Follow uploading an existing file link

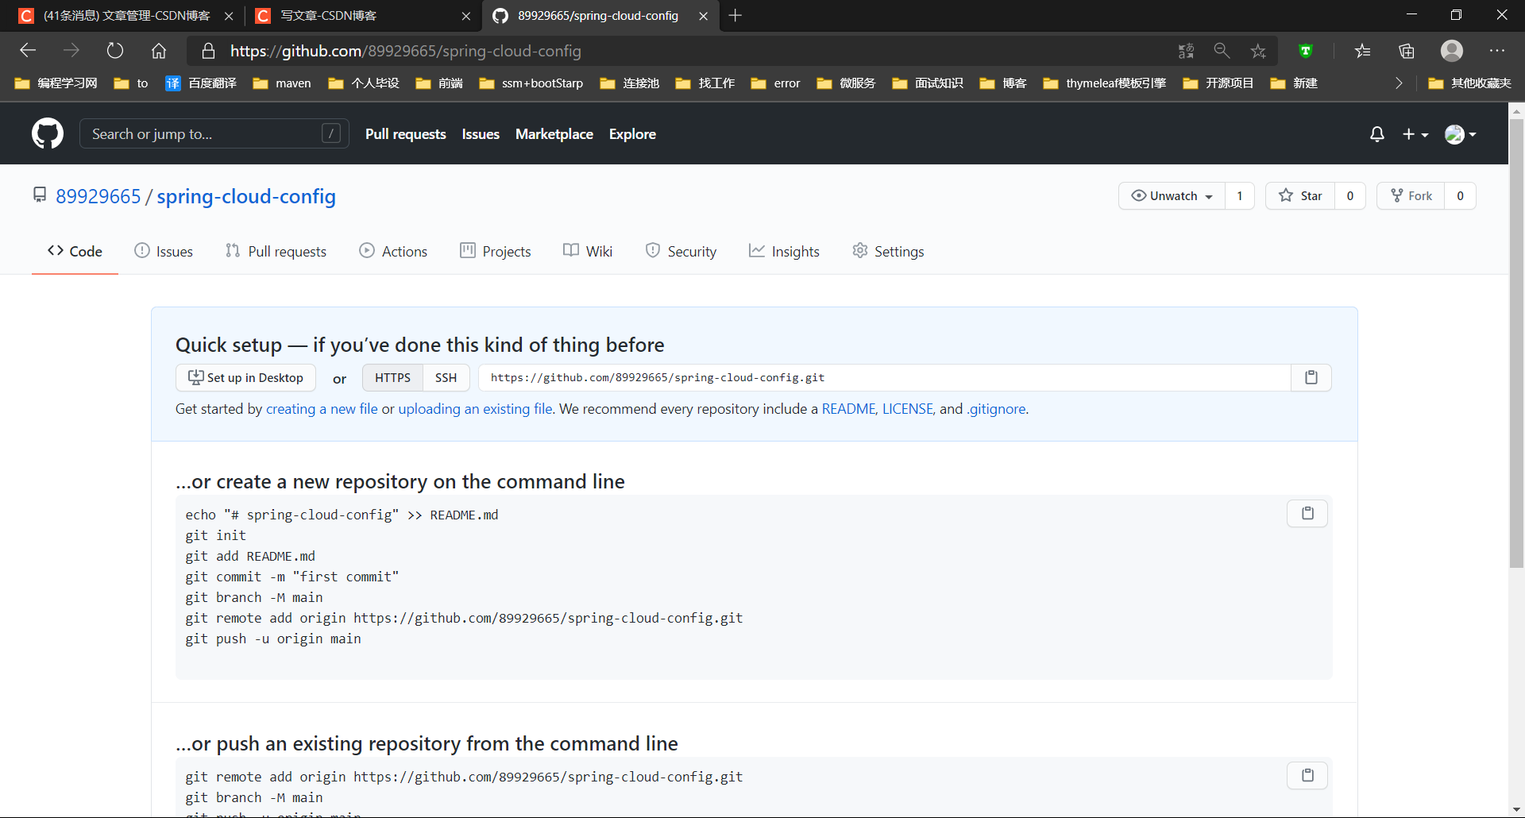[x=475, y=409]
